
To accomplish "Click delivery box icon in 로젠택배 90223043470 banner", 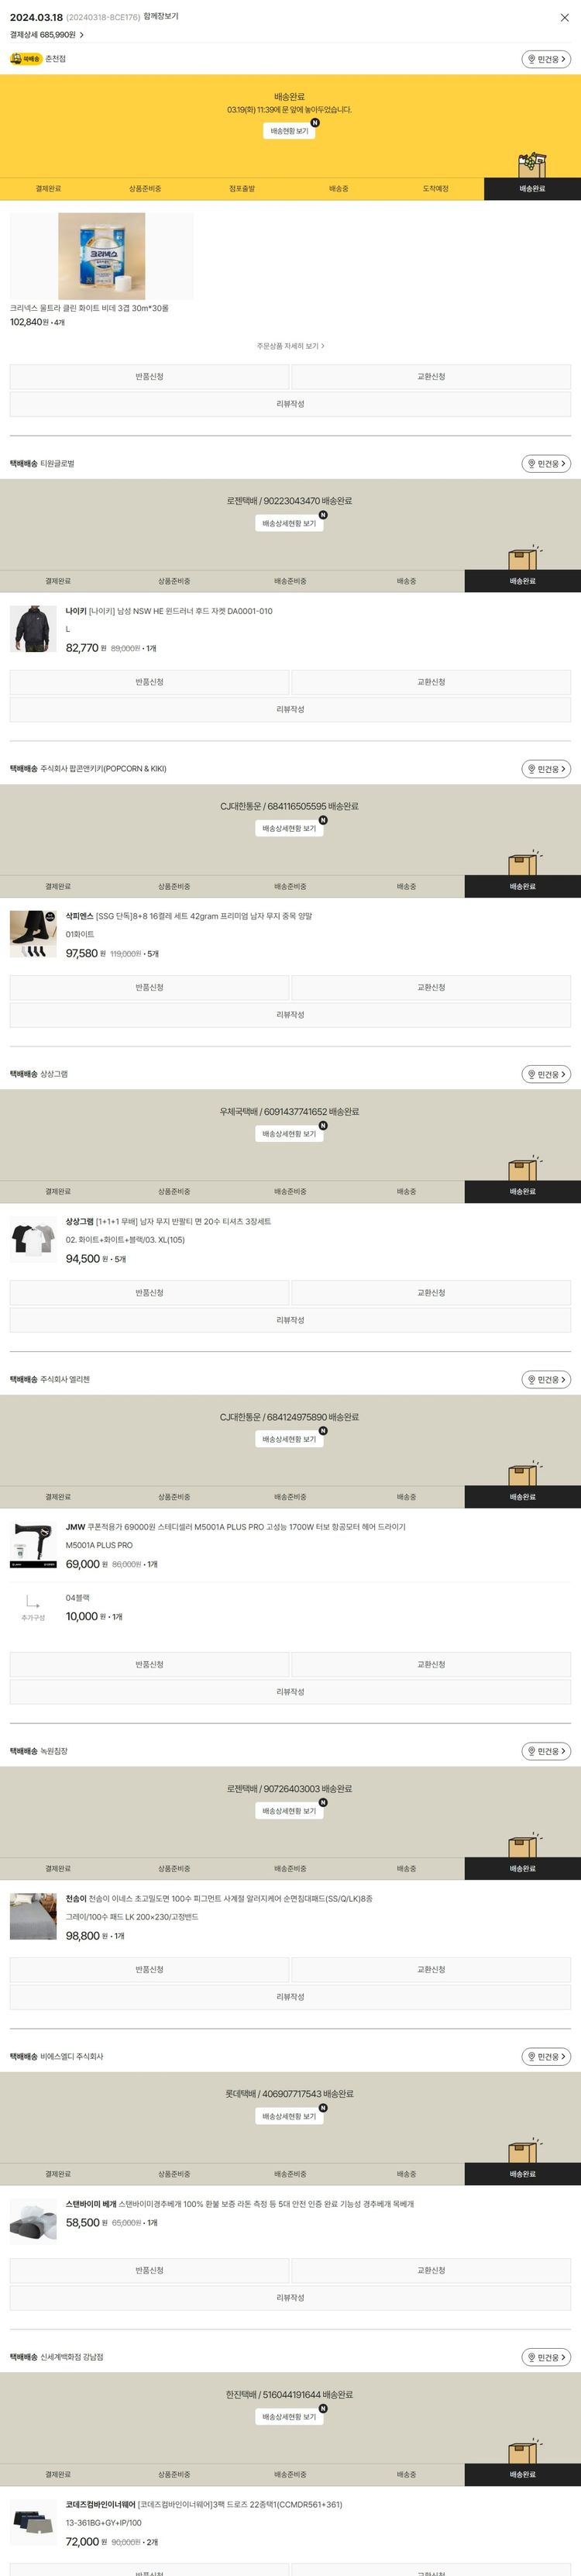I will (x=524, y=557).
